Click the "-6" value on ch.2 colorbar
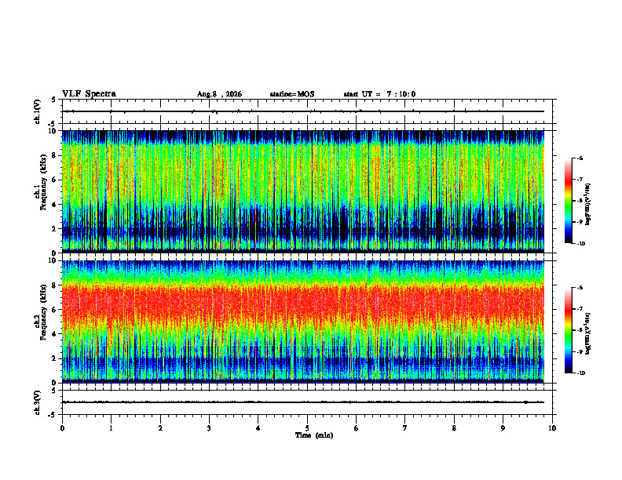The image size is (622, 480). (x=580, y=288)
